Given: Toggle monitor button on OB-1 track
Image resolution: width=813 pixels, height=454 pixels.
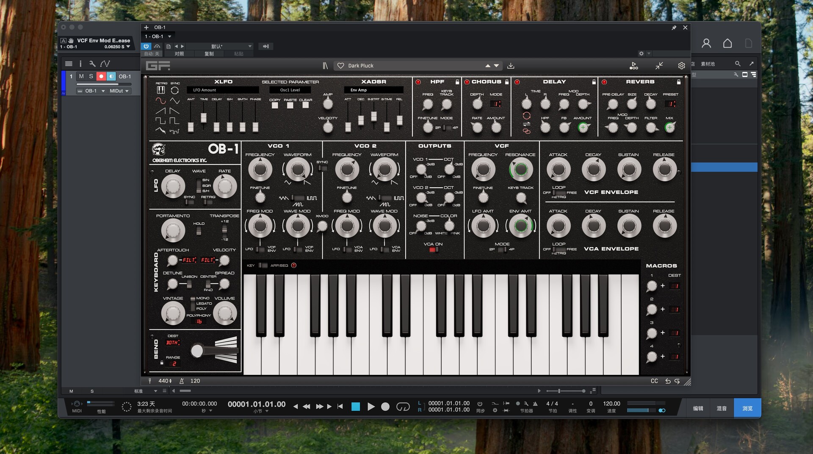Looking at the screenshot, I should pos(111,76).
